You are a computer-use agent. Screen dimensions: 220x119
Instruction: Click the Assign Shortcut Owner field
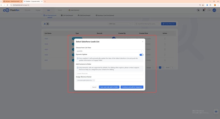click(x=110, y=80)
